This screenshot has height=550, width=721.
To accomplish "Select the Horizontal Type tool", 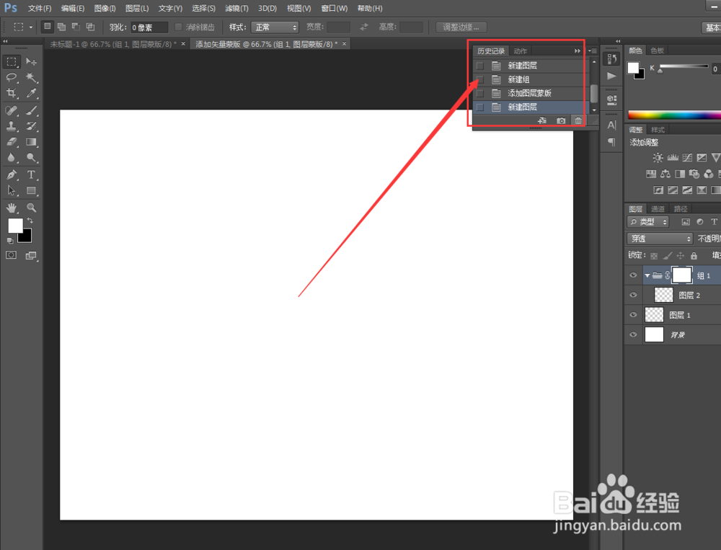I will tap(31, 174).
